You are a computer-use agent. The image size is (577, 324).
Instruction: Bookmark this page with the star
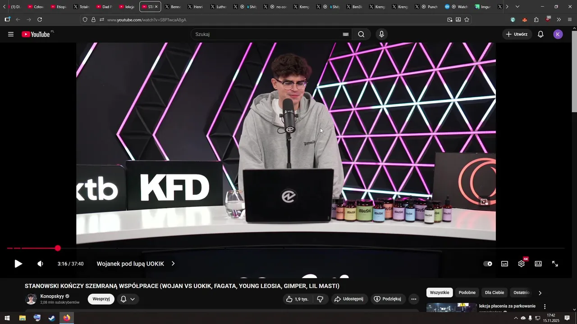click(467, 20)
